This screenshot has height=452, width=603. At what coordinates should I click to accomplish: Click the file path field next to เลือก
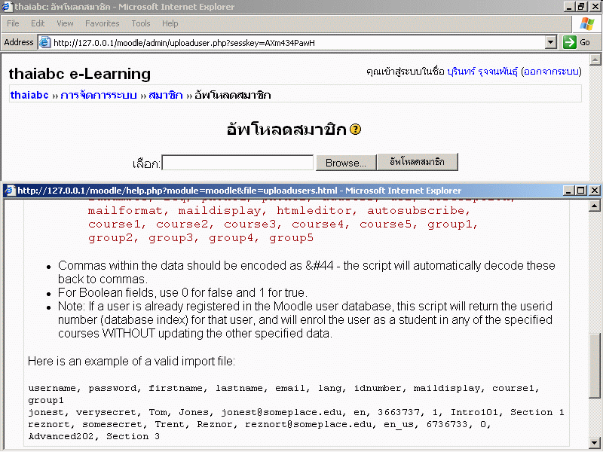point(237,163)
